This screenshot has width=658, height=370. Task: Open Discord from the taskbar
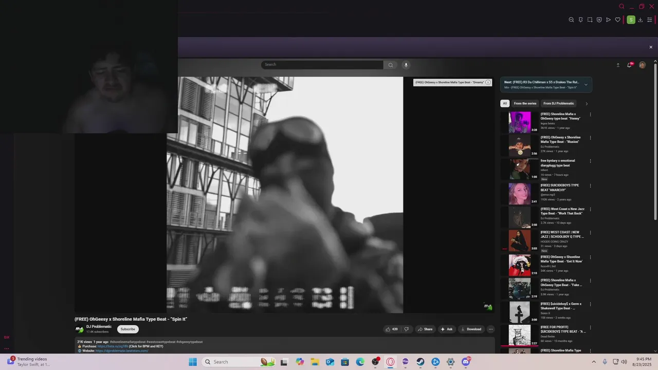466,362
